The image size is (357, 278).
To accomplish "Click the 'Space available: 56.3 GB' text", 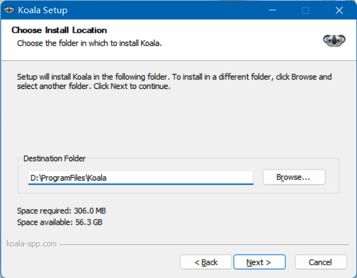I will click(59, 222).
